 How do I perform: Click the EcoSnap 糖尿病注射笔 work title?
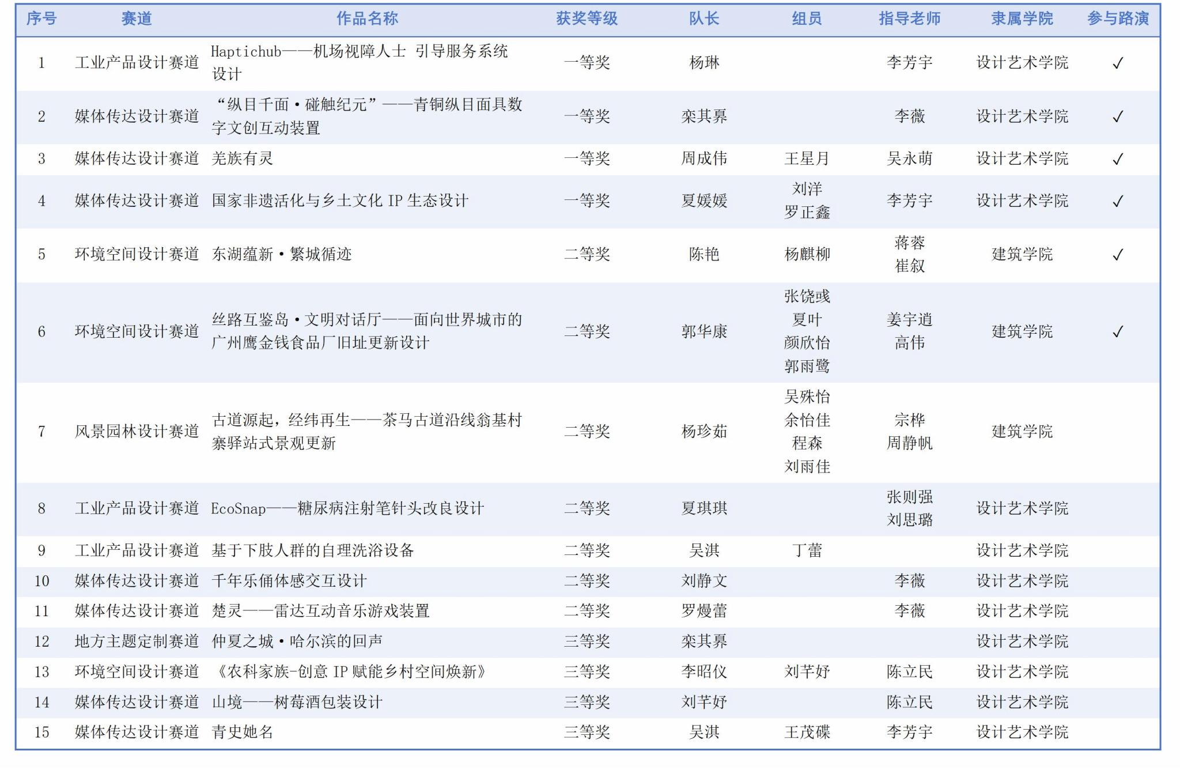(x=347, y=508)
